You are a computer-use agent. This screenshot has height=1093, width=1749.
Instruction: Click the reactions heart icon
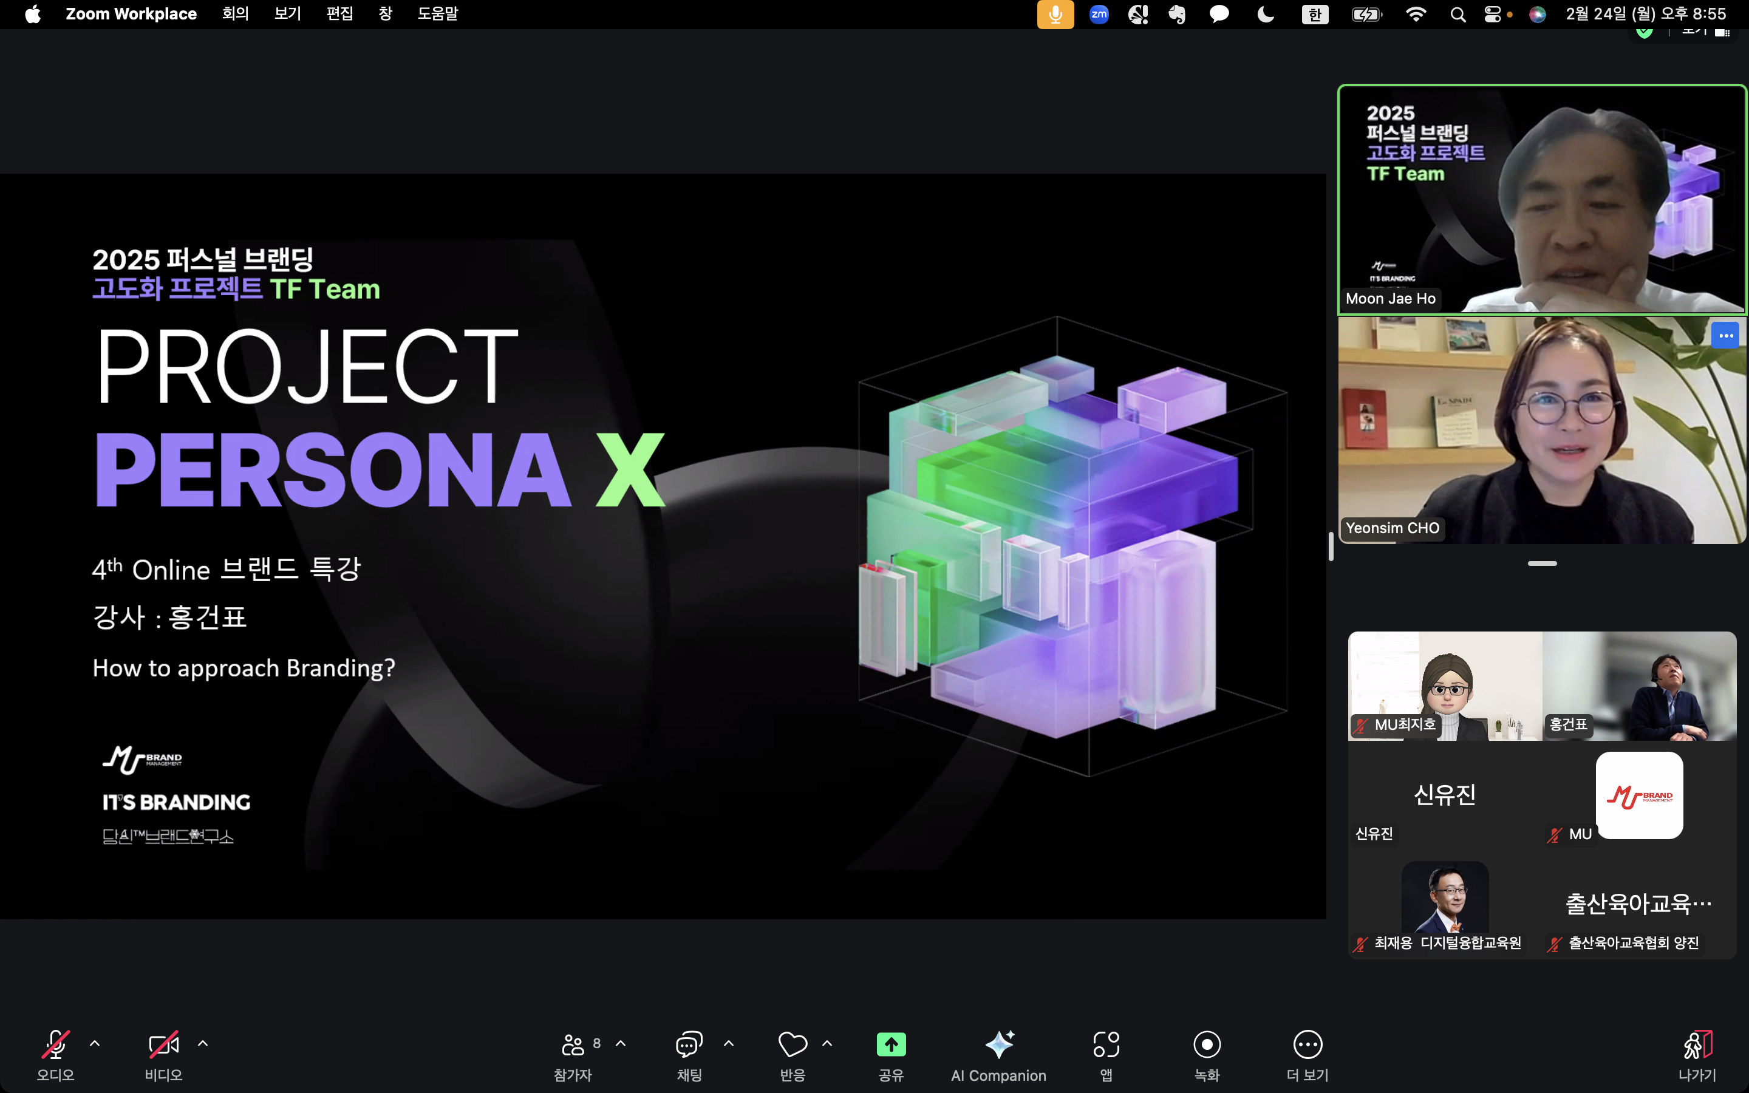point(792,1044)
